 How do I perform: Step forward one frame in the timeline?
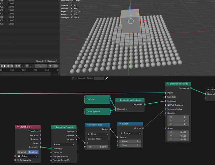(x=19, y=66)
